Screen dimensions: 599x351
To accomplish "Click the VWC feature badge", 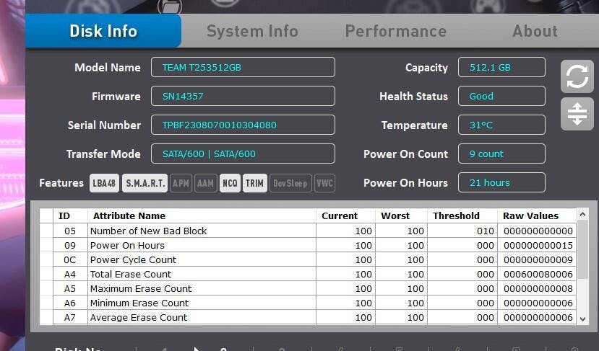I will pyautogui.click(x=324, y=183).
